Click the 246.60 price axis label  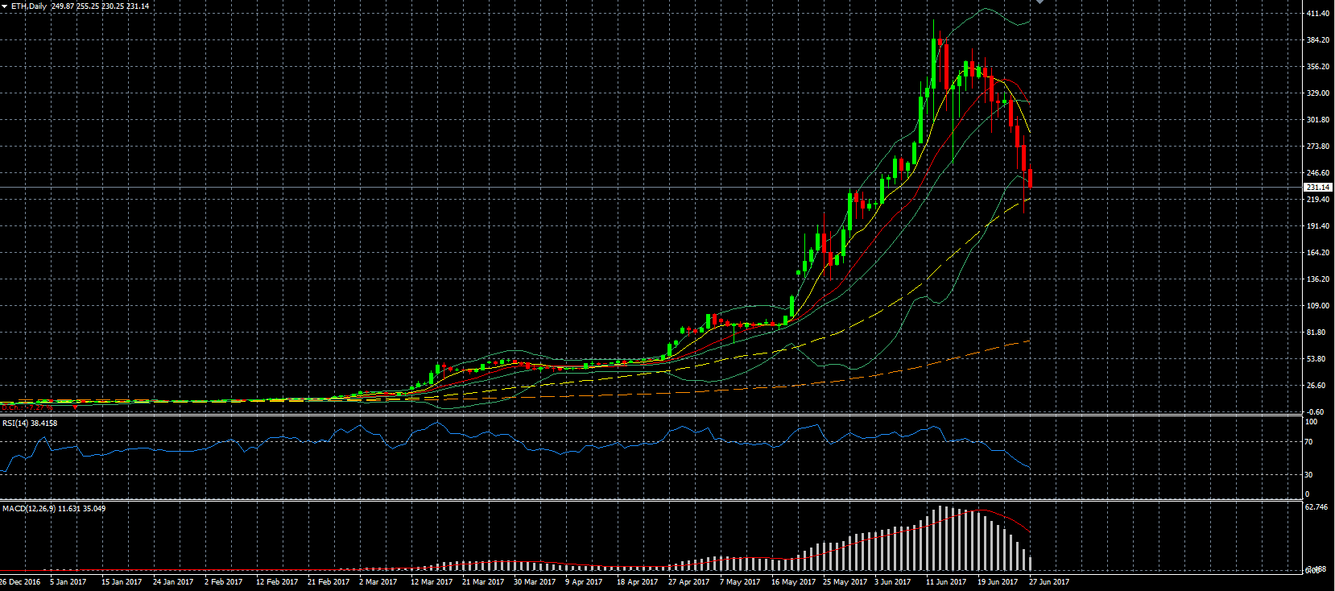click(x=1318, y=173)
